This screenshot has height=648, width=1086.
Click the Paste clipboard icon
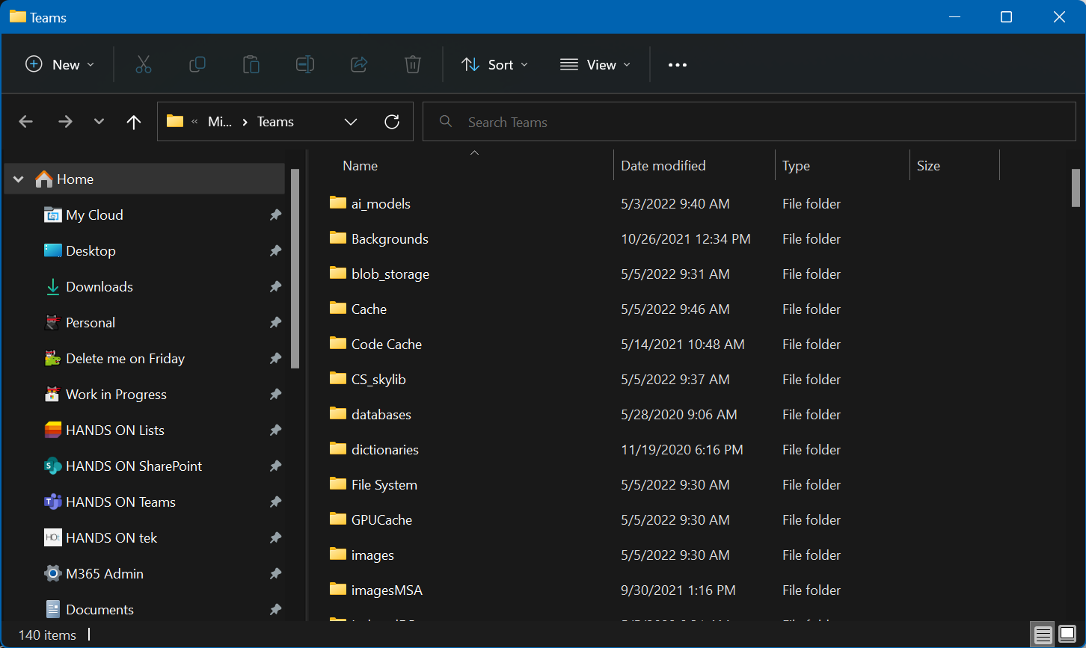pos(251,65)
